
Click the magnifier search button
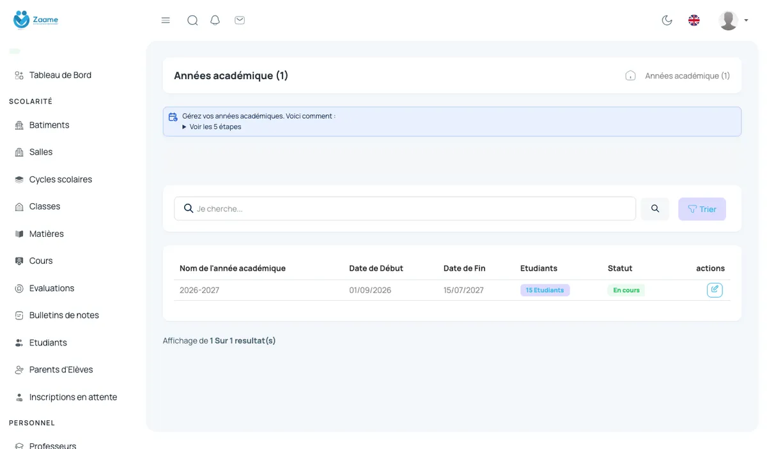[x=655, y=209]
